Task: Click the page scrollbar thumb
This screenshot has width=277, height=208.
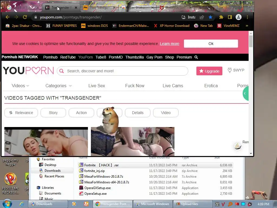Action: tap(251, 41)
